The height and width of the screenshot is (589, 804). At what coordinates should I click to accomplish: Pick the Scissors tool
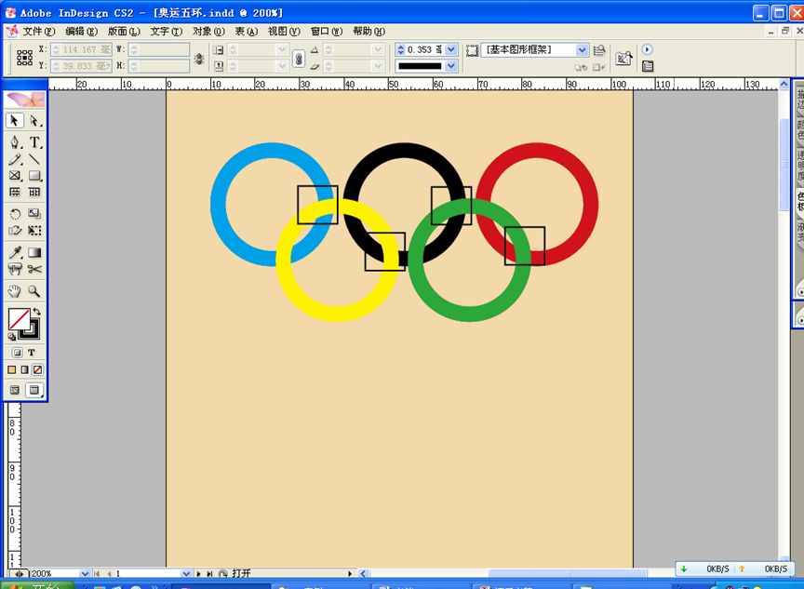click(x=34, y=270)
